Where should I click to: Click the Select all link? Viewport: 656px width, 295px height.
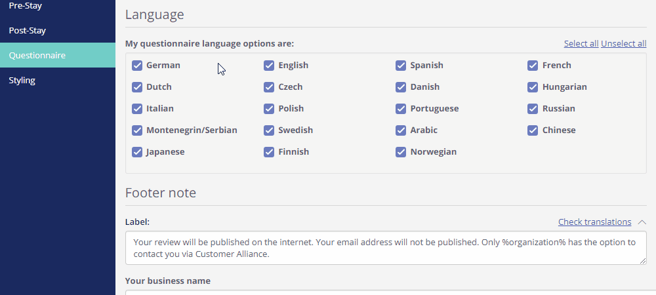(581, 43)
